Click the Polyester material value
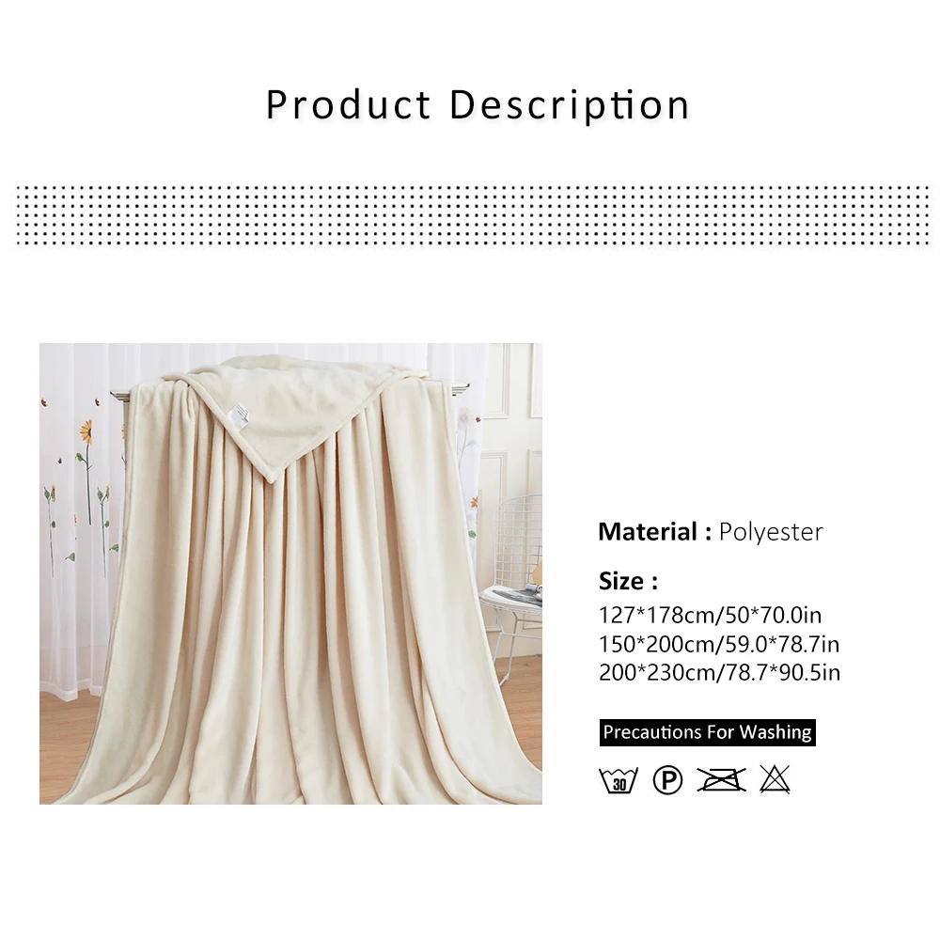940x940 pixels. pos(771,532)
